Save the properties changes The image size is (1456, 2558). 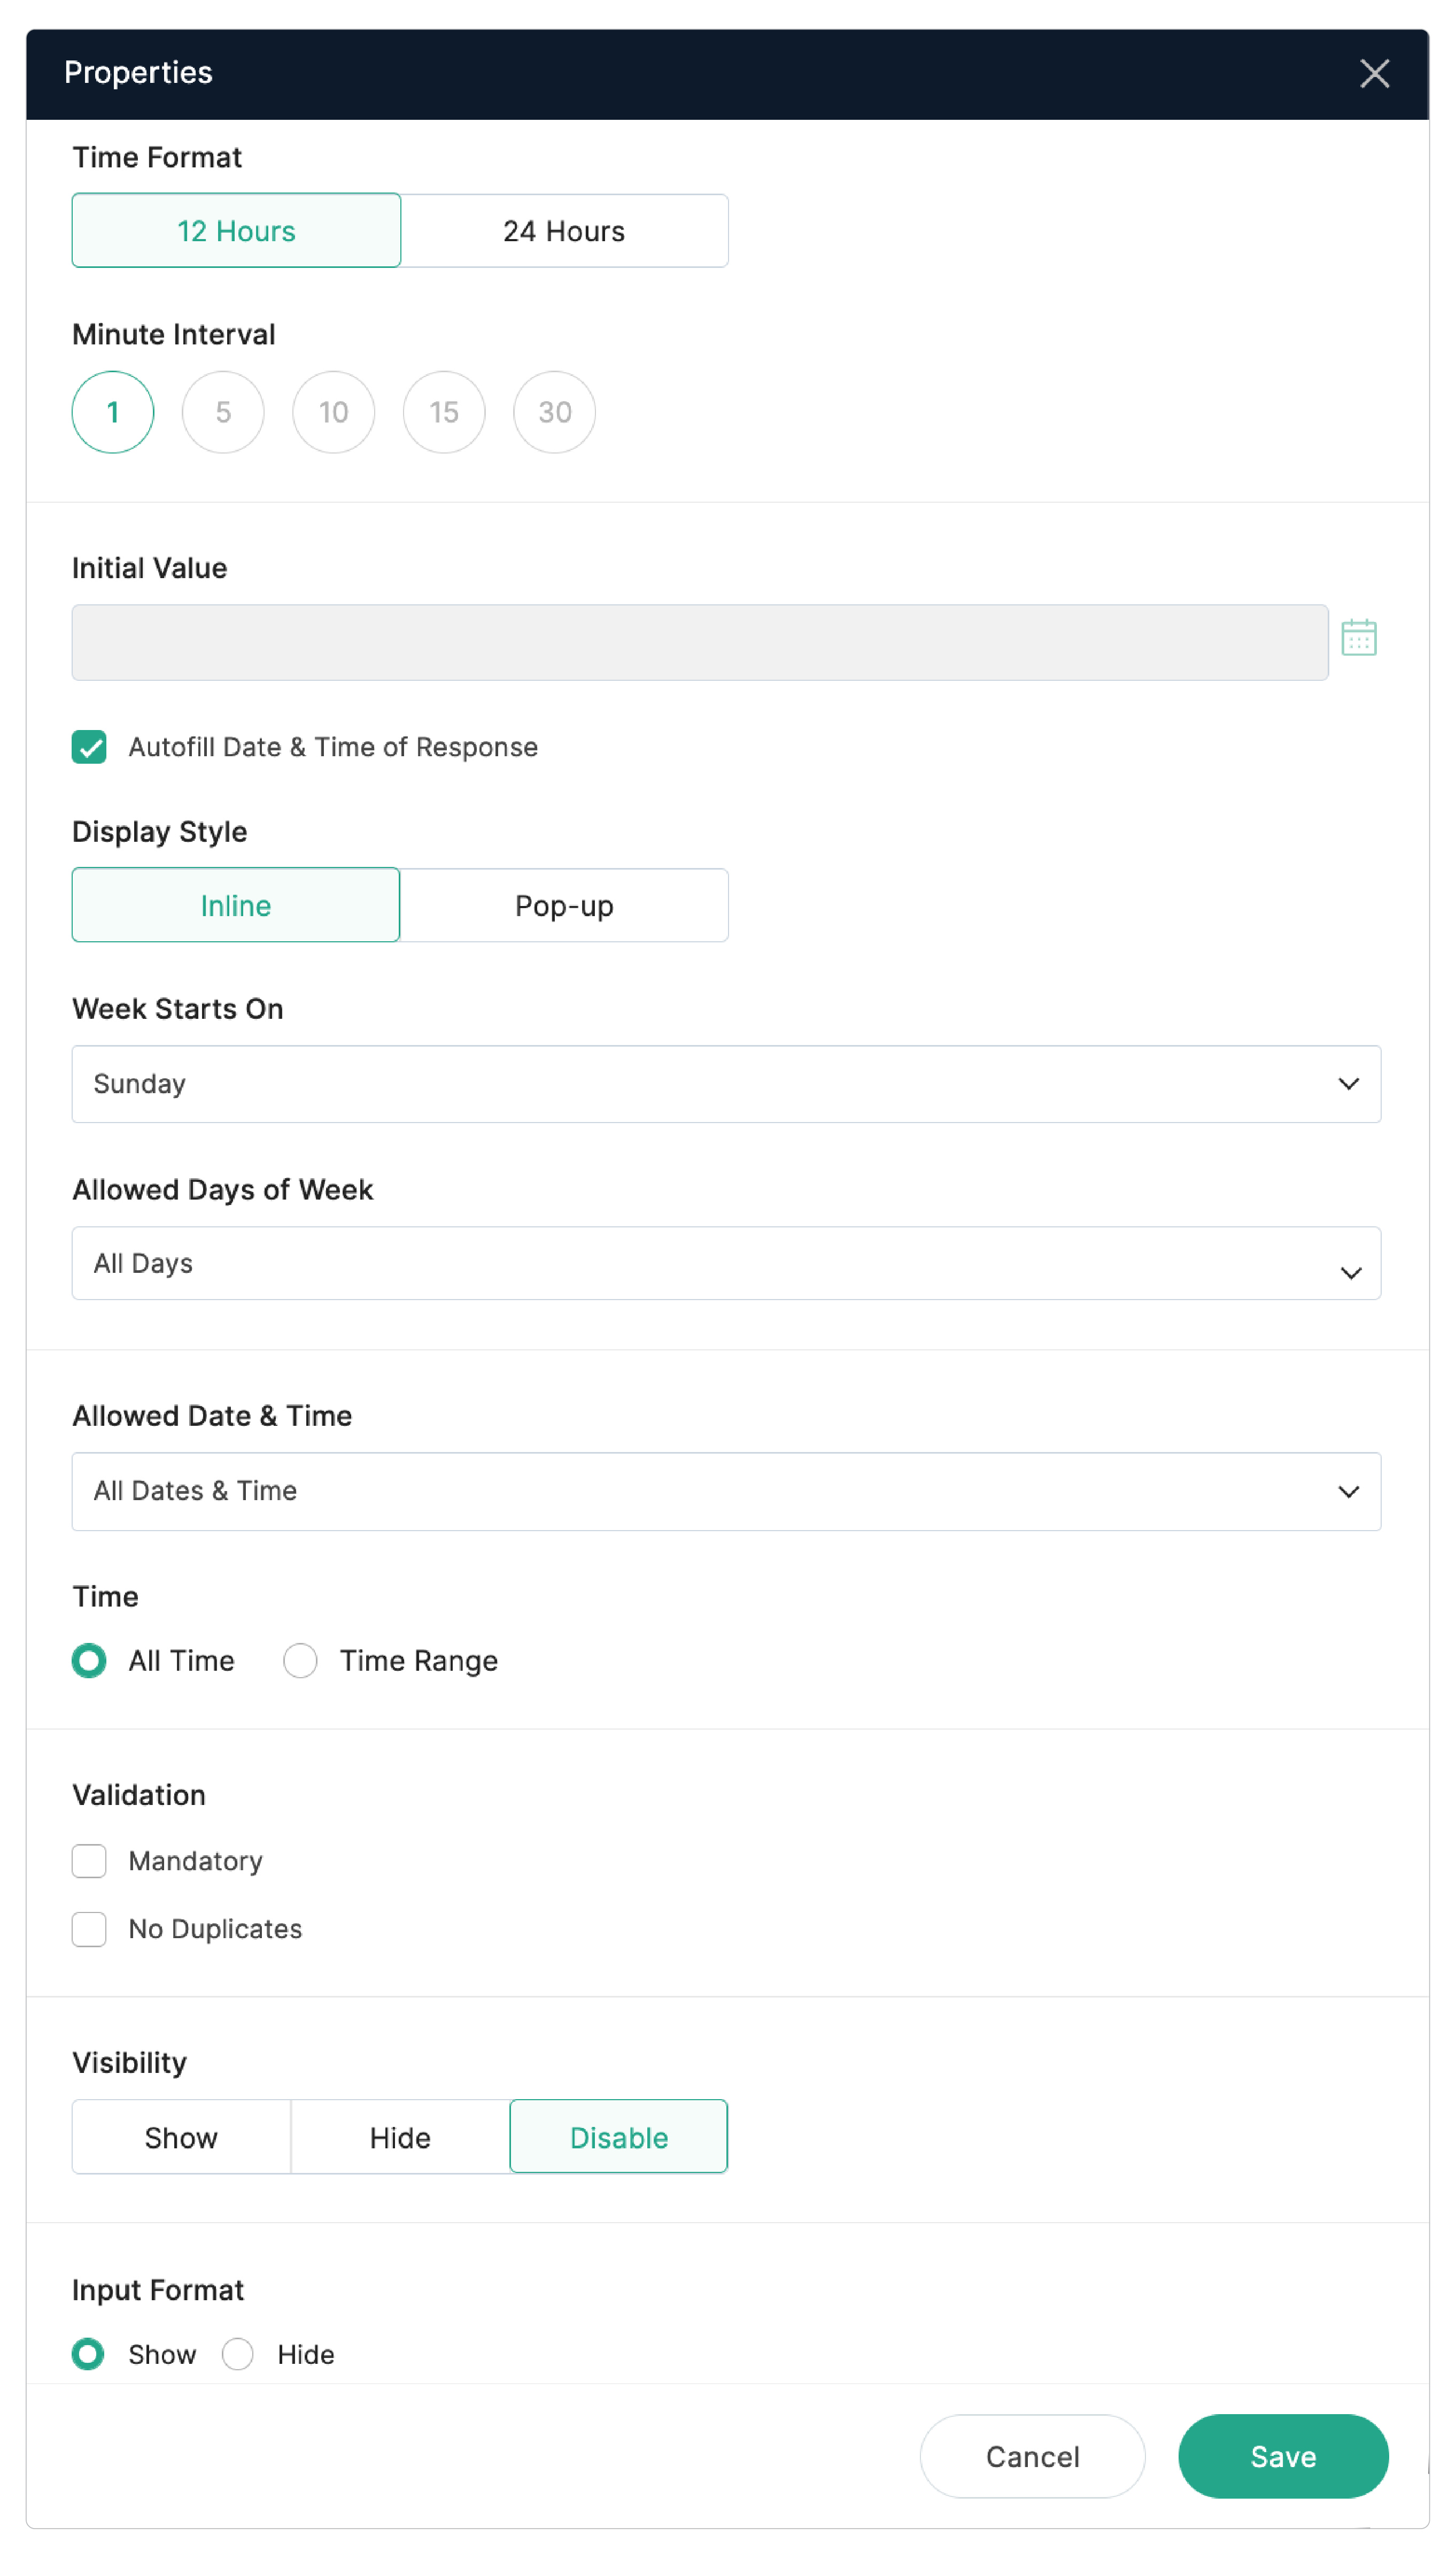point(1283,2456)
